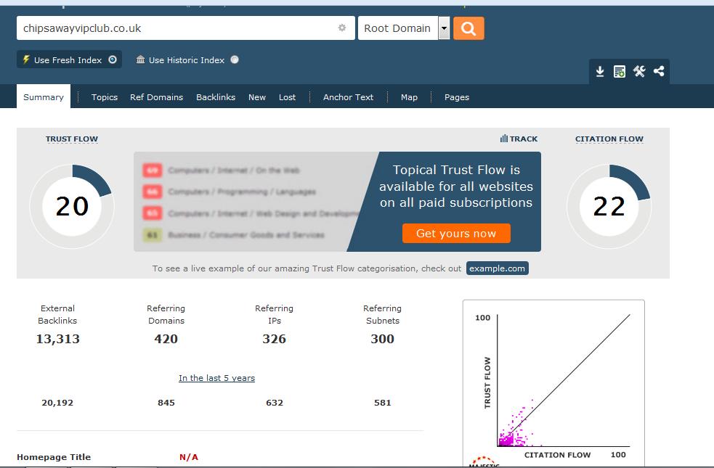The height and width of the screenshot is (468, 714).
Task: Follow the example.com link
Action: [x=498, y=268]
